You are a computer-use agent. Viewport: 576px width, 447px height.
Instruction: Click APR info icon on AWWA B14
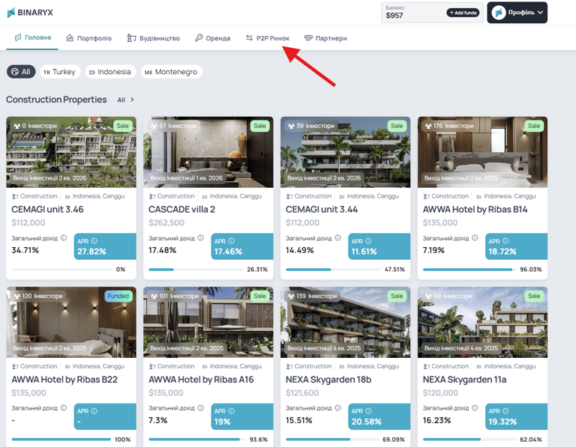[x=505, y=241]
